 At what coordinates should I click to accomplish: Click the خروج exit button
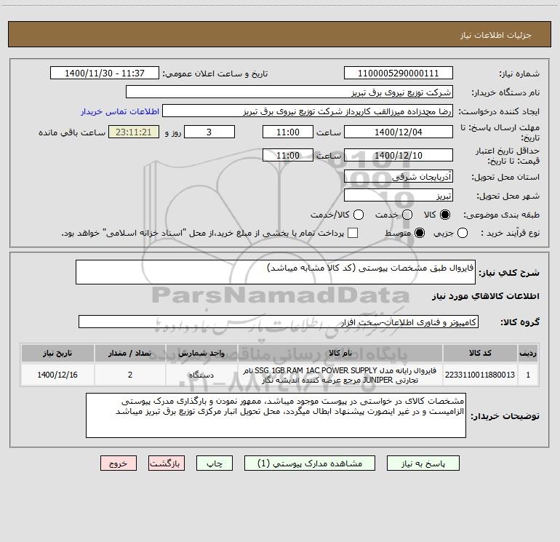click(119, 463)
